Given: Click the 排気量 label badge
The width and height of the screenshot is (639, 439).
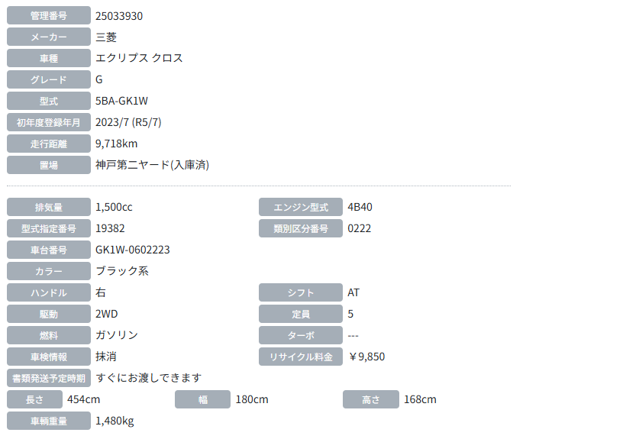Looking at the screenshot, I should tap(48, 208).
